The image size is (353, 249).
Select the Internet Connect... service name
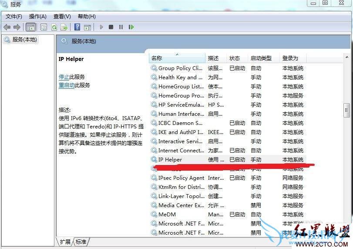[181, 150]
